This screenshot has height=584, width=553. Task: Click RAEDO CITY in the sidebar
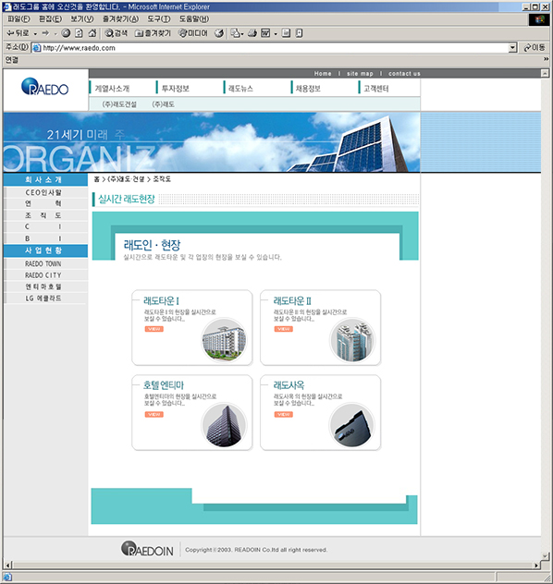43,275
